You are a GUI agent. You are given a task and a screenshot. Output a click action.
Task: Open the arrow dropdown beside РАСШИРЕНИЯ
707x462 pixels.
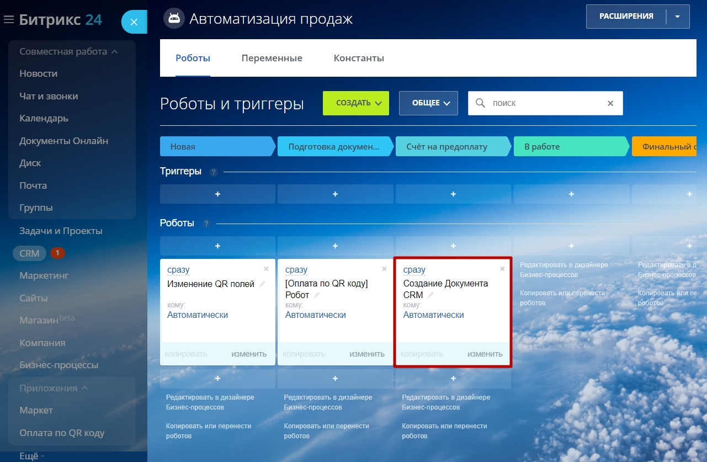click(x=677, y=17)
